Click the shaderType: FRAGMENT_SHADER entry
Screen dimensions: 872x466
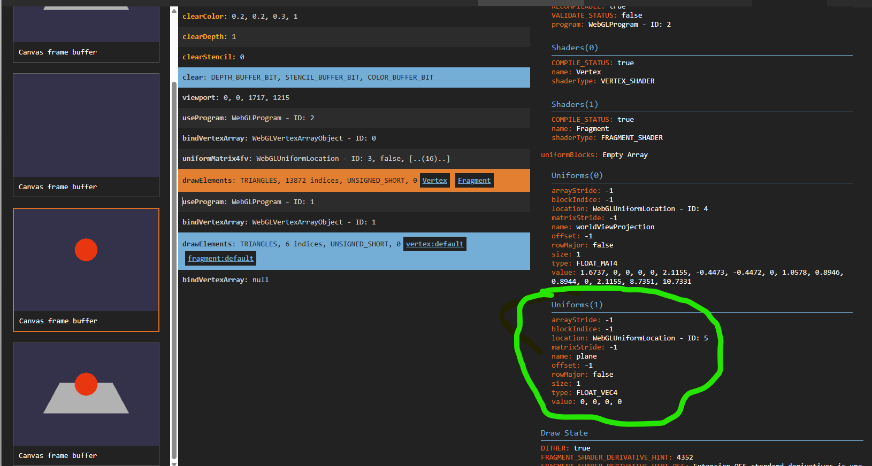coord(607,138)
